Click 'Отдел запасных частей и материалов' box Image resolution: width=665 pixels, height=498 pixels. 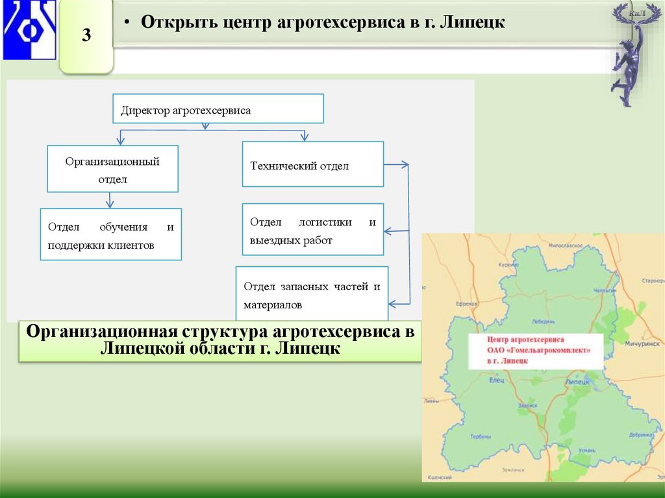pyautogui.click(x=312, y=293)
